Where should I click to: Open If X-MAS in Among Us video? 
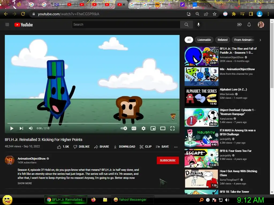238,132
